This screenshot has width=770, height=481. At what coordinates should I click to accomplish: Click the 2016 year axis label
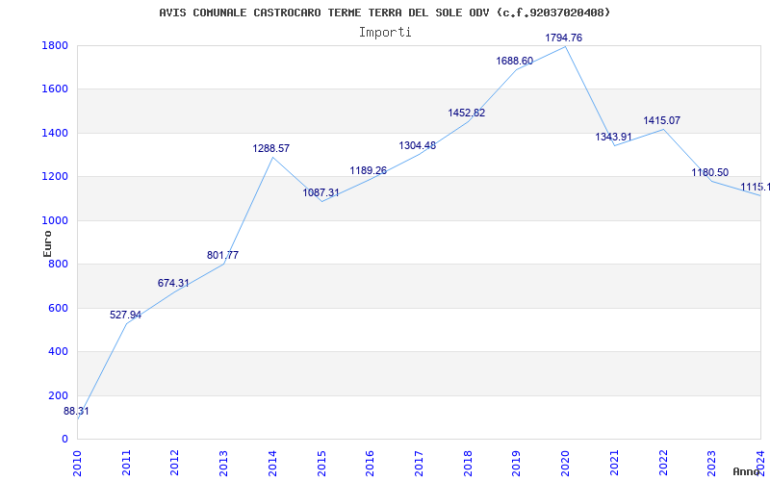(x=371, y=463)
